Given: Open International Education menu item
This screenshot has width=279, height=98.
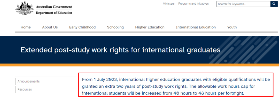Looking at the screenshot, I should [x=196, y=27].
